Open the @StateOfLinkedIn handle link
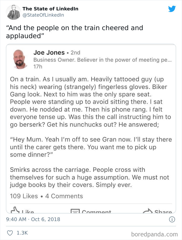Screen dimensions: 182x240 pos(43,15)
